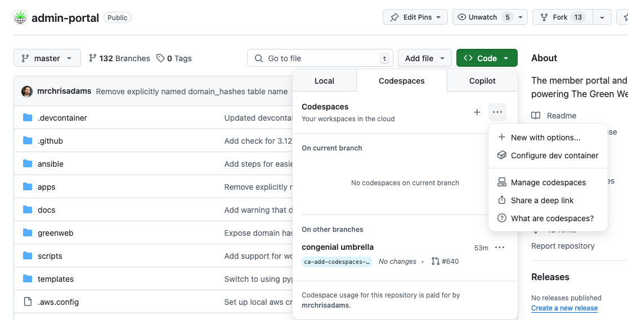Expand the Fork options dropdown arrow
This screenshot has height=320, width=628.
coord(602,17)
